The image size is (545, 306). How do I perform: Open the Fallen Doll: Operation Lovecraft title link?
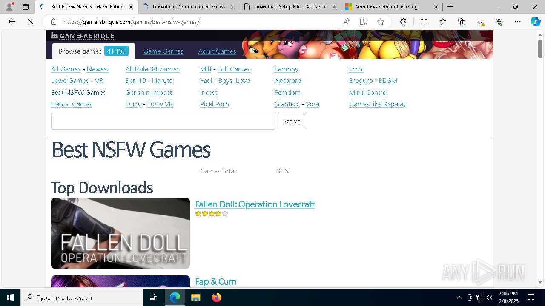coord(255,204)
